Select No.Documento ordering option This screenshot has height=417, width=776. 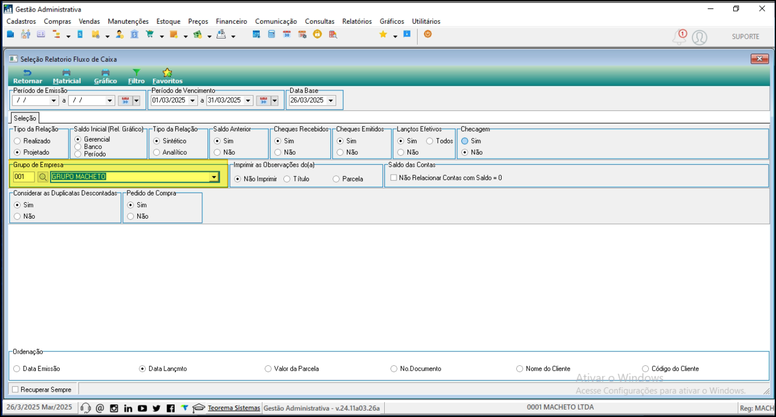coord(394,369)
